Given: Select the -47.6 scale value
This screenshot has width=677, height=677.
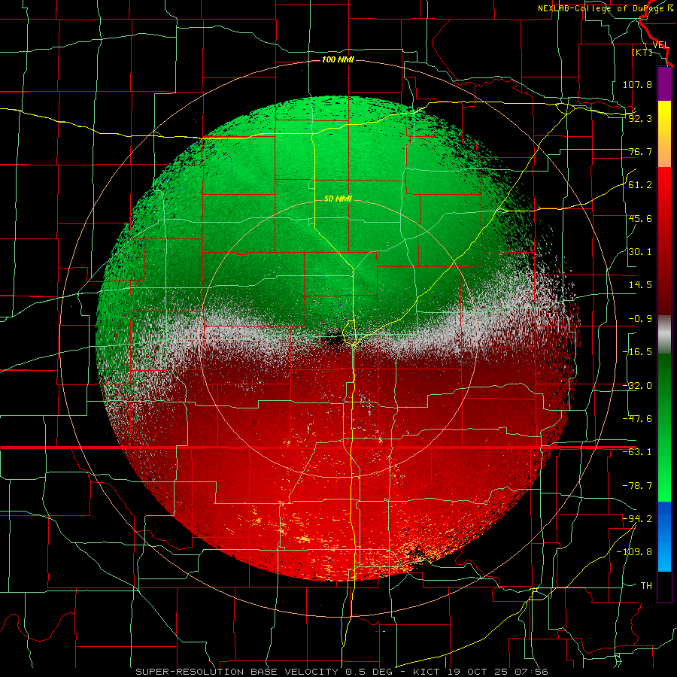Looking at the screenshot, I should (x=637, y=419).
